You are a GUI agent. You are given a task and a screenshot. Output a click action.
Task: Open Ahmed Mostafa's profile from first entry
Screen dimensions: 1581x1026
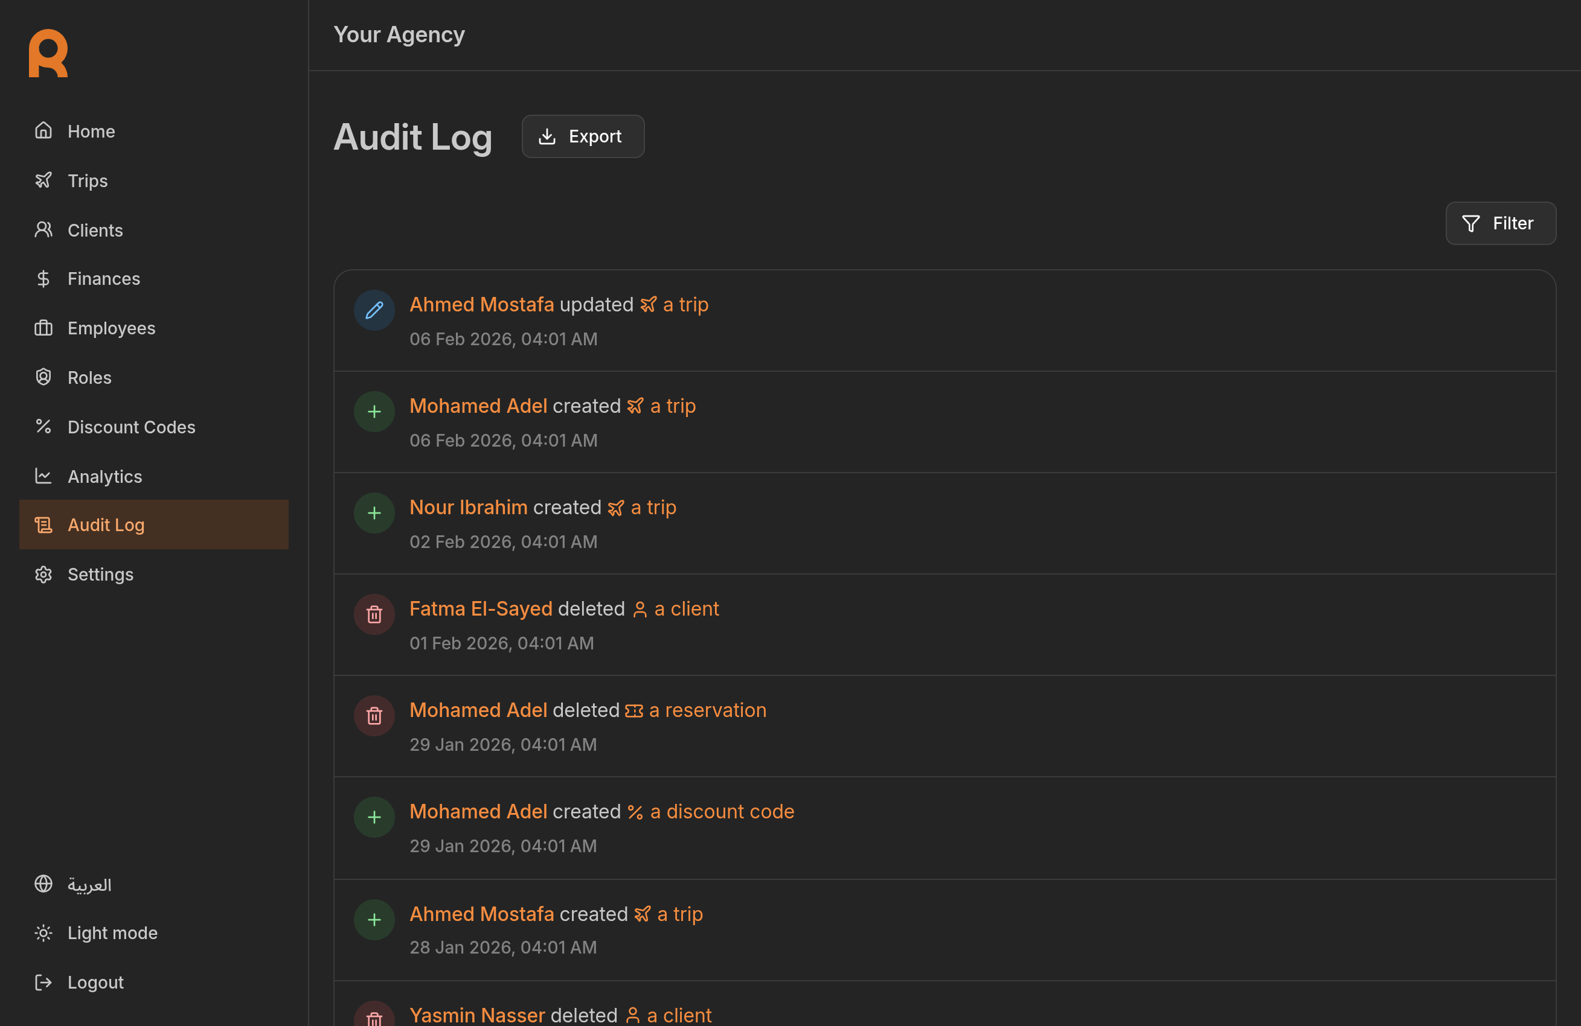point(481,304)
